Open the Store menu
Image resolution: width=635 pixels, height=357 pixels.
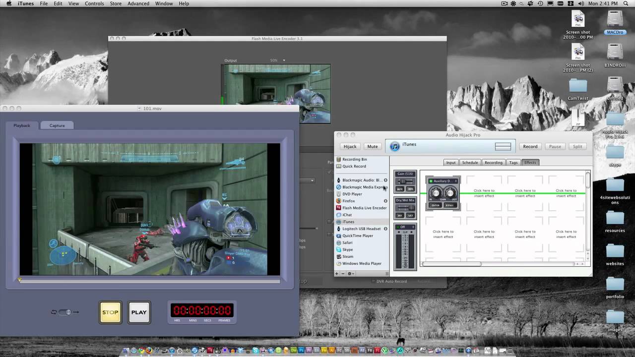116,3
